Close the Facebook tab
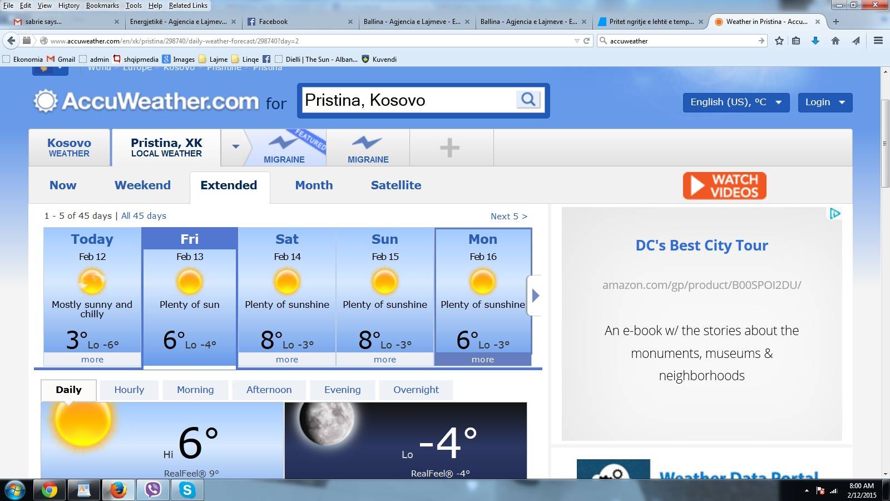This screenshot has height=501, width=890. pos(350,22)
